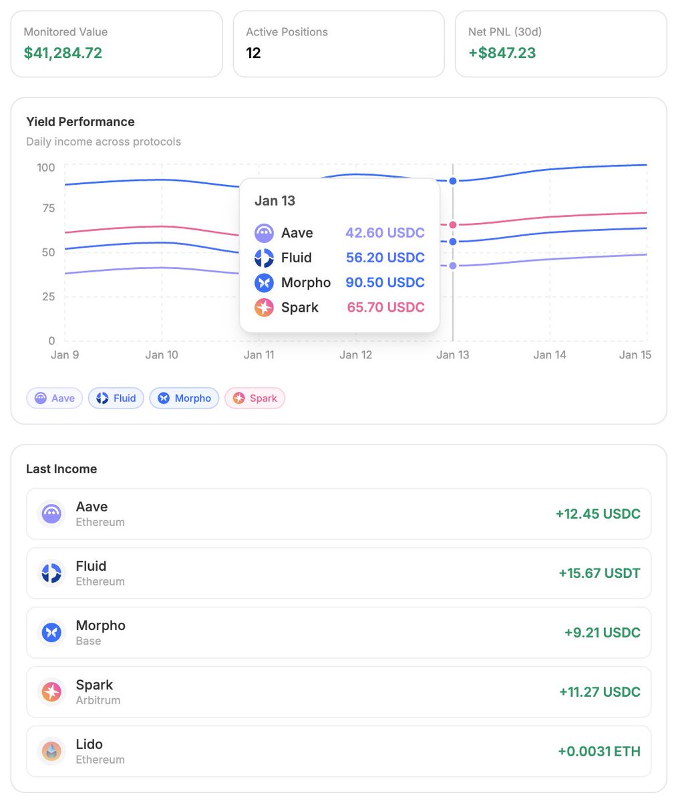Viewport: 676px width, 801px height.
Task: Click the Fluid icon in the tooltip
Action: (x=264, y=258)
